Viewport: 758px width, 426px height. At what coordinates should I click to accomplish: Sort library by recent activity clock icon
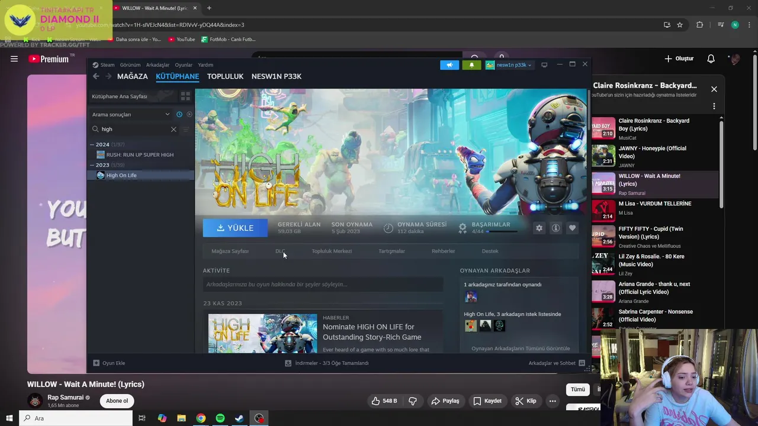click(x=179, y=114)
